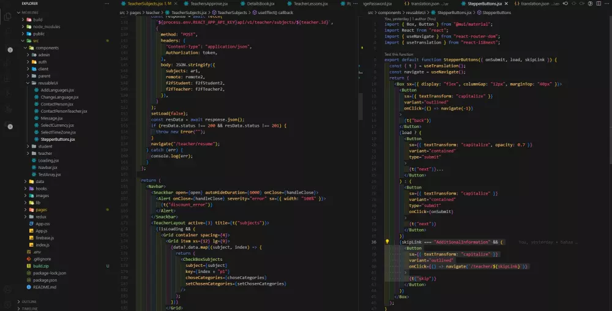Screen dimensions: 612x311
Task: Open index.js in file tree
Action: tap(43, 245)
